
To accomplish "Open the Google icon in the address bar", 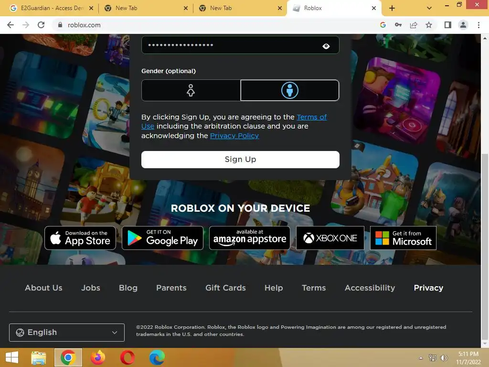I will click(x=383, y=25).
